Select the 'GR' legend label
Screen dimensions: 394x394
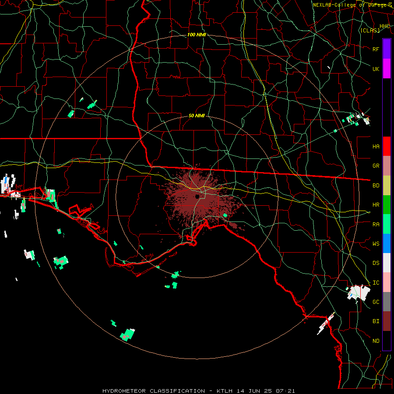[x=376, y=166]
